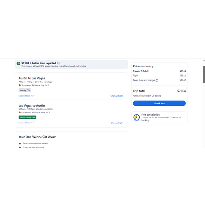Click the Southwest logo on Austin to Las Vegas

click(20, 85)
